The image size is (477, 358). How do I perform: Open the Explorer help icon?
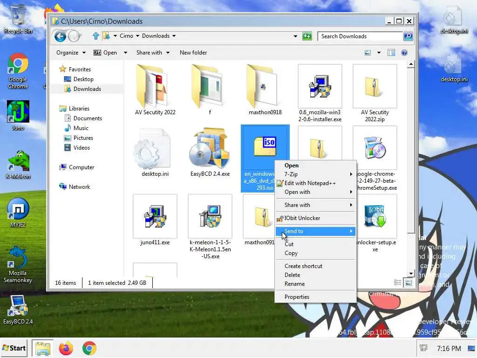pos(404,53)
